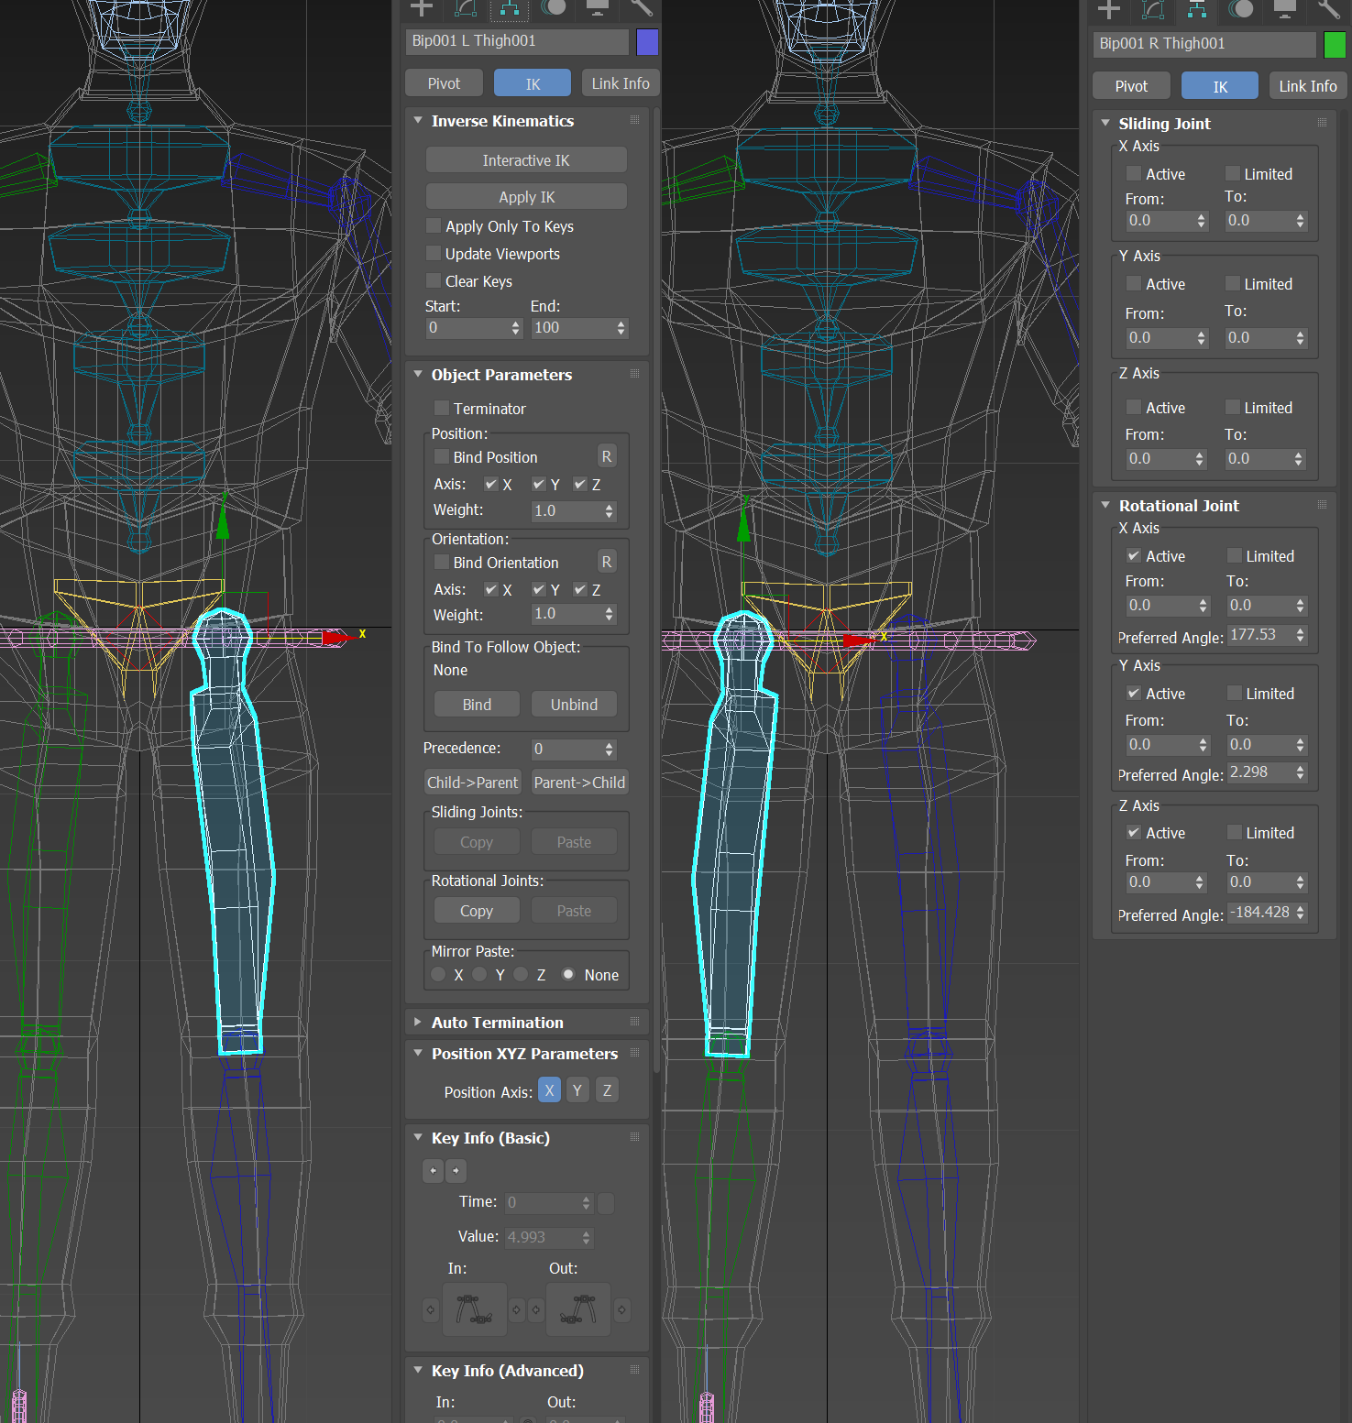Click the Interactive IK button

click(526, 160)
